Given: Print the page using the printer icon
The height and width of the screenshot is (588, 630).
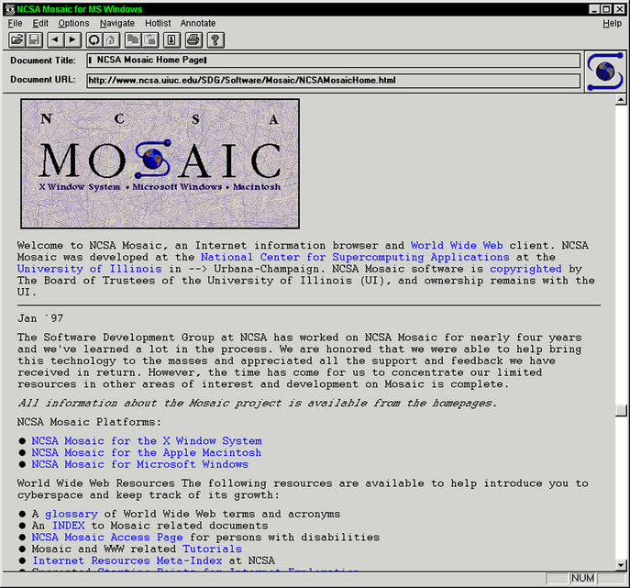Looking at the screenshot, I should pyautogui.click(x=193, y=39).
